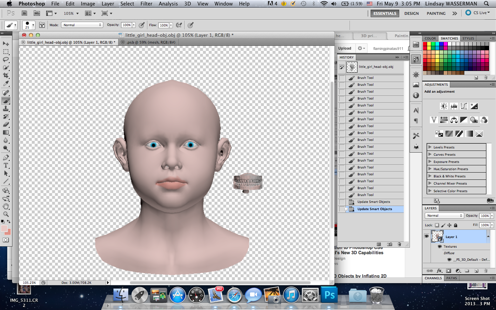Select the Pen tool
Screen dimensions: 496x310
click(x=6, y=157)
